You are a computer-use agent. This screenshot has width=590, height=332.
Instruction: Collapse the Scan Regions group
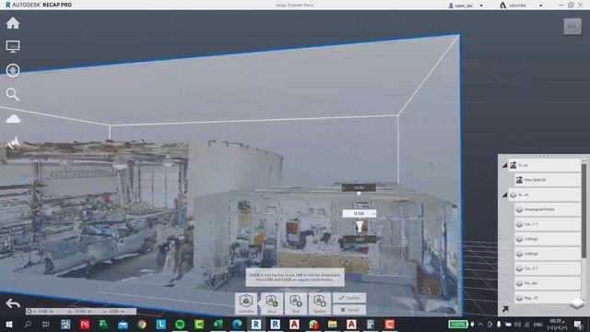pos(504,195)
